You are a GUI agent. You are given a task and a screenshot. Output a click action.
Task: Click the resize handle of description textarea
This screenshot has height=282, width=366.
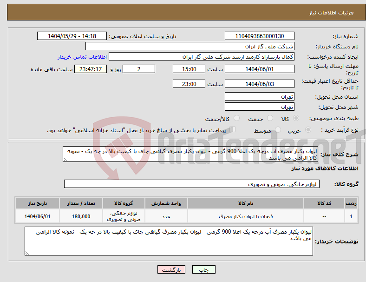[x=65, y=160]
